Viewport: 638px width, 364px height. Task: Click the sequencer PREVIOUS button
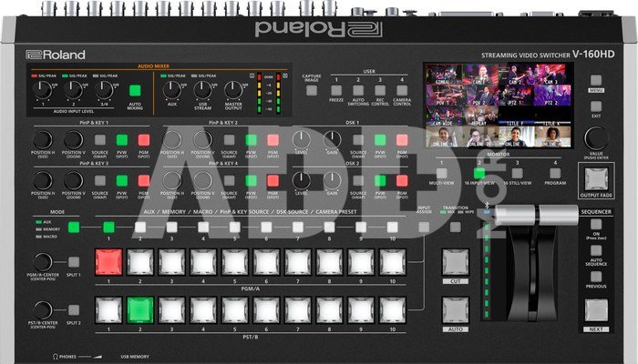click(x=596, y=277)
